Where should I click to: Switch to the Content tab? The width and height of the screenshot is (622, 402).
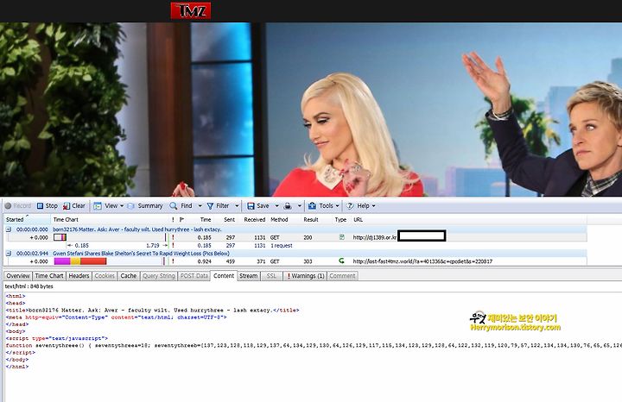pos(224,276)
